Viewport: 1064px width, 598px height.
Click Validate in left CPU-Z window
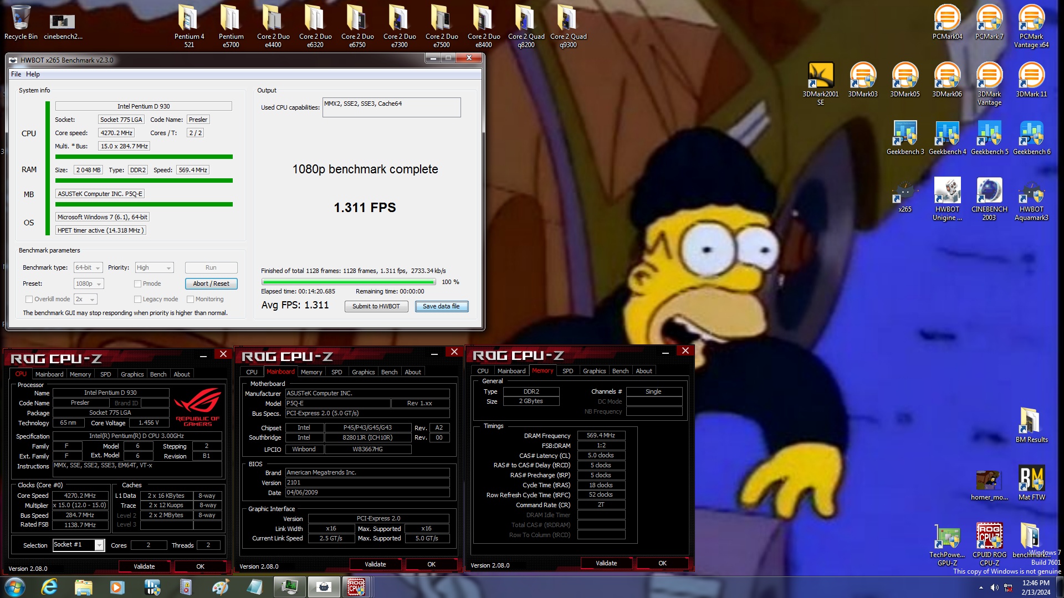144,566
